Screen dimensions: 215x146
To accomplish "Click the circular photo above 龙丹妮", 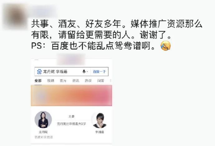I will pos(43,120).
